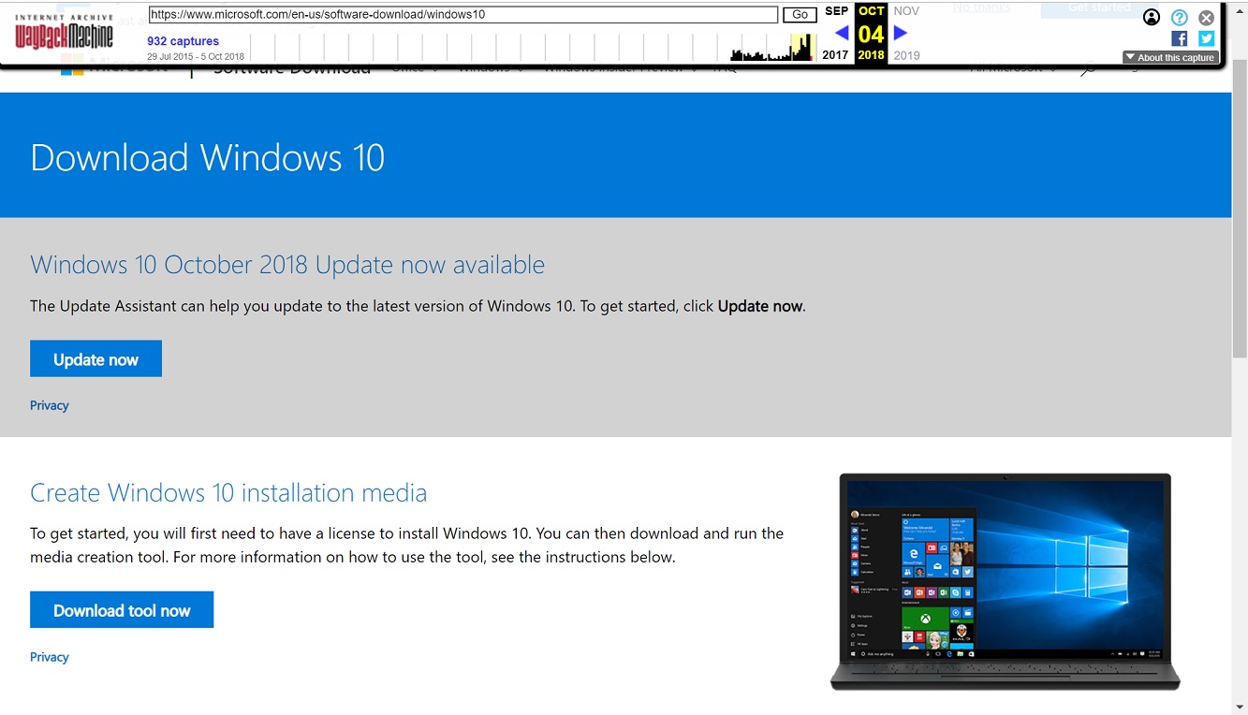Select the 2018 year label
Image resolution: width=1248 pixels, height=715 pixels.
coord(871,55)
